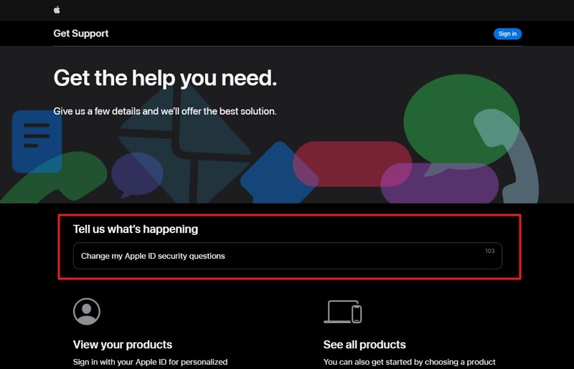Click the person profile icon
Screen dimensions: 574x369
[87, 312]
